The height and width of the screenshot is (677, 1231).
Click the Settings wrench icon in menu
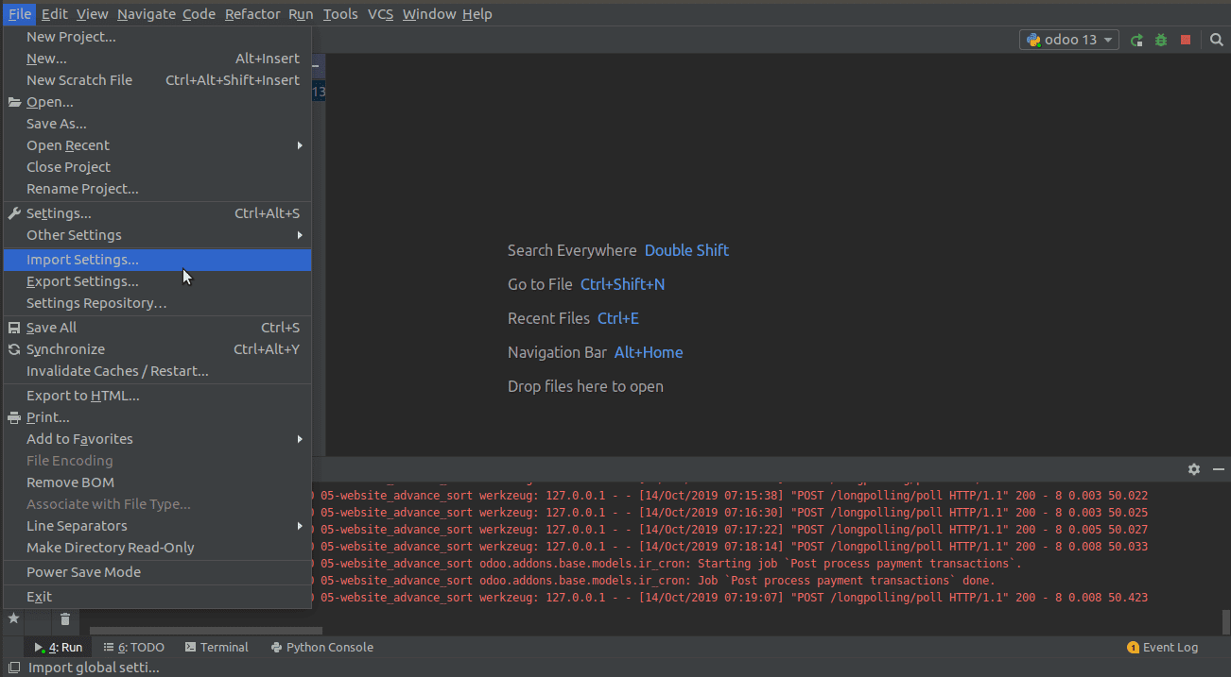coord(14,213)
